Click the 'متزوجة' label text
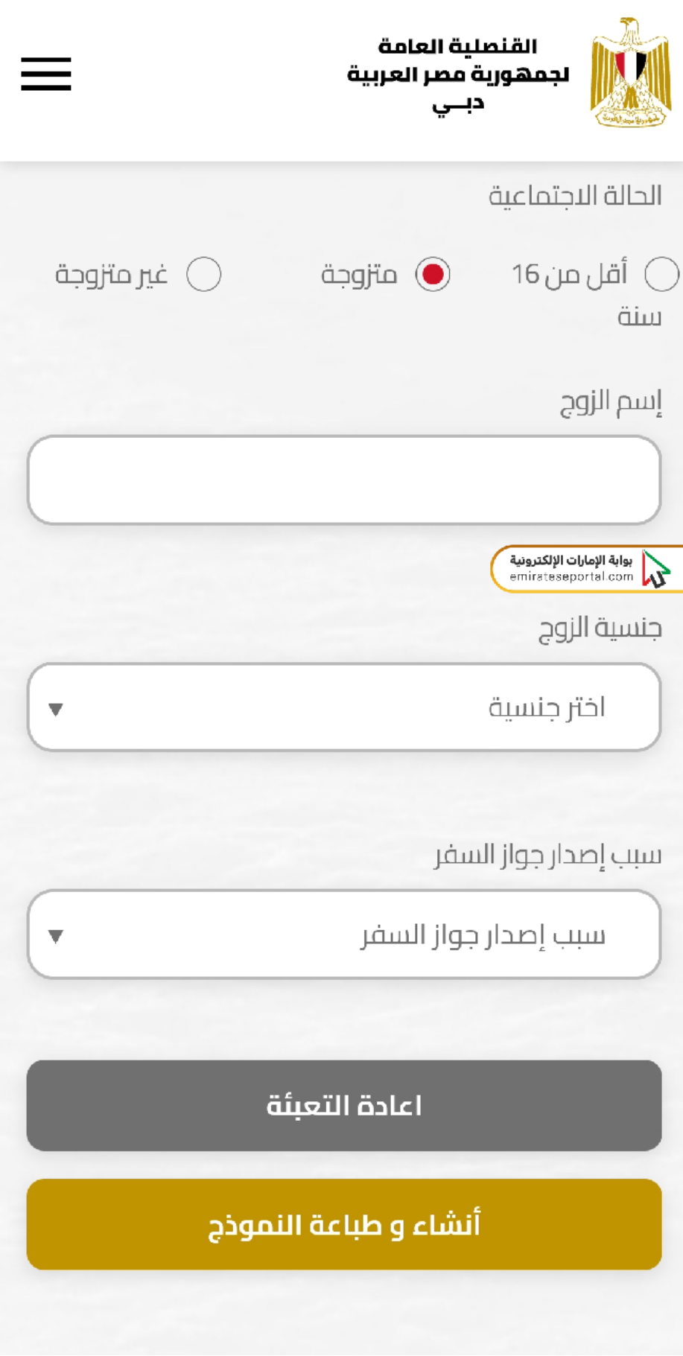The image size is (683, 1356). click(359, 275)
